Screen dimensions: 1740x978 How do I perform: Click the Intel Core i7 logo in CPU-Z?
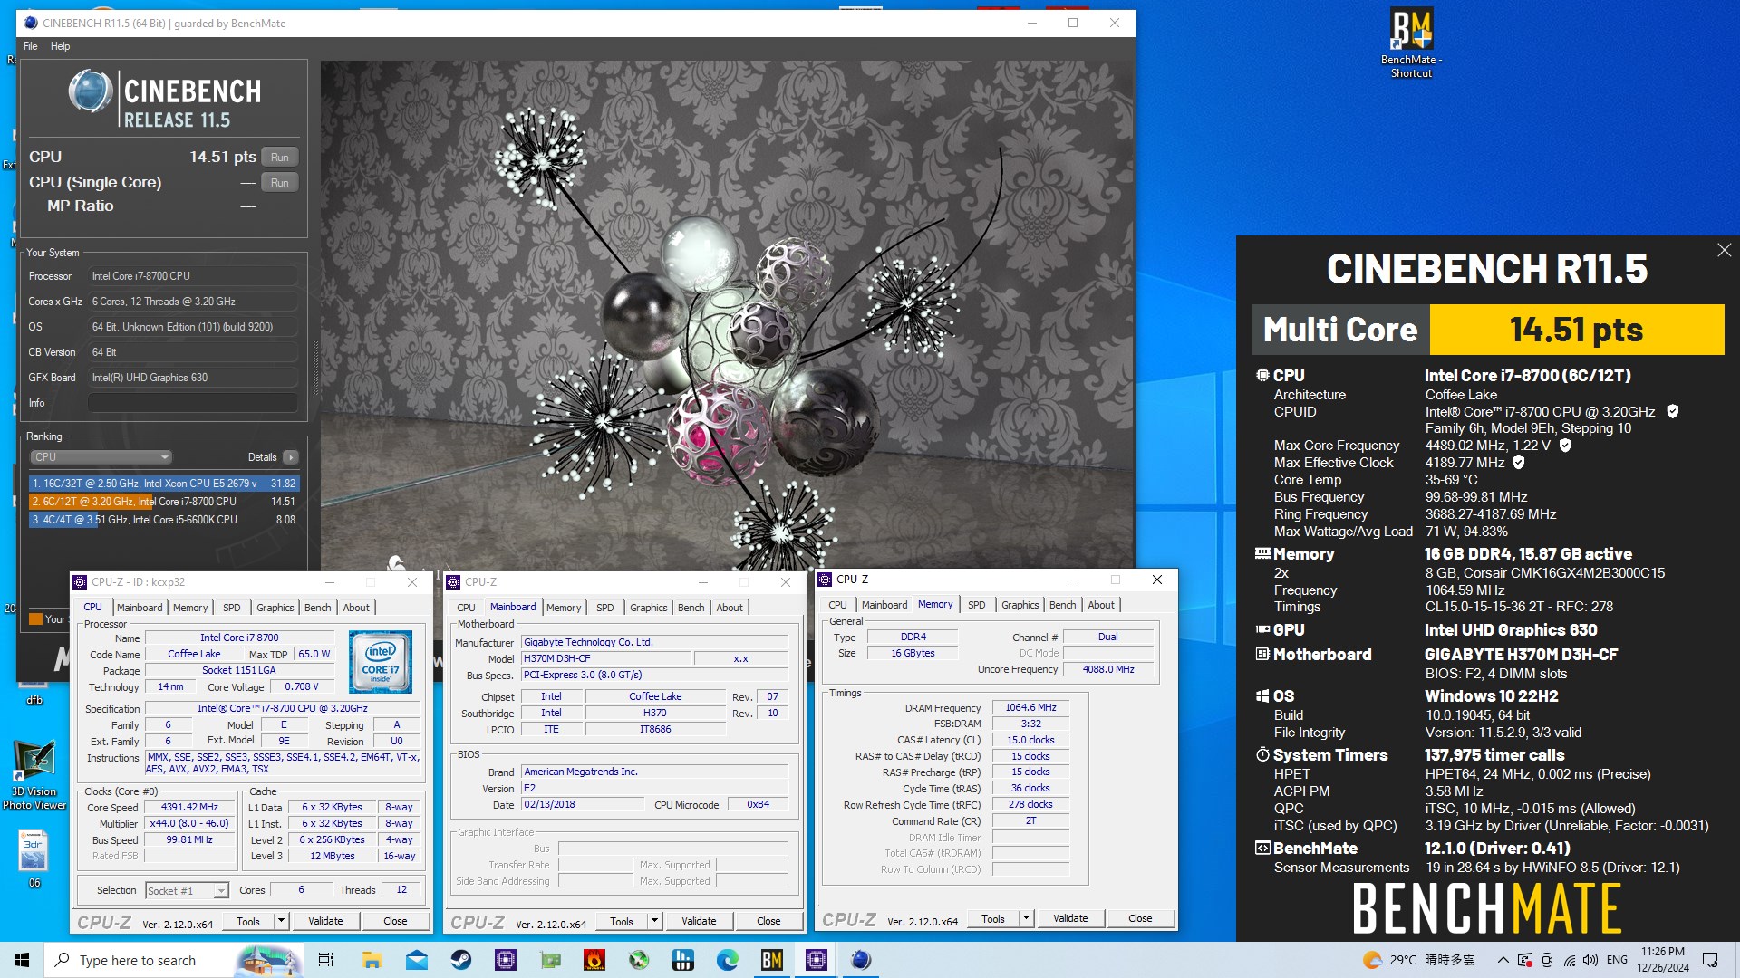pyautogui.click(x=381, y=662)
